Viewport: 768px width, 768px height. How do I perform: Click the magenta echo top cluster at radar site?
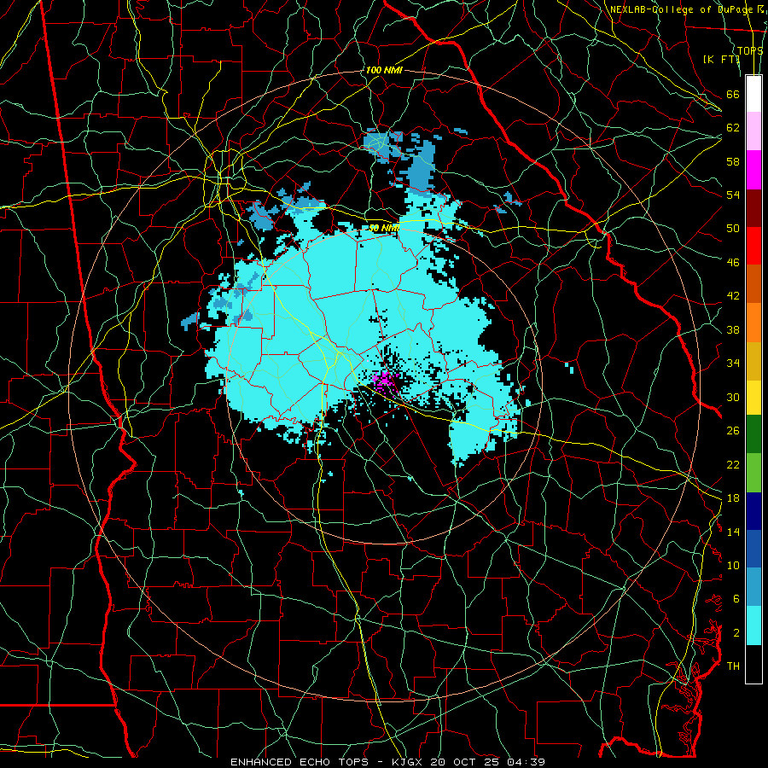pyautogui.click(x=383, y=380)
